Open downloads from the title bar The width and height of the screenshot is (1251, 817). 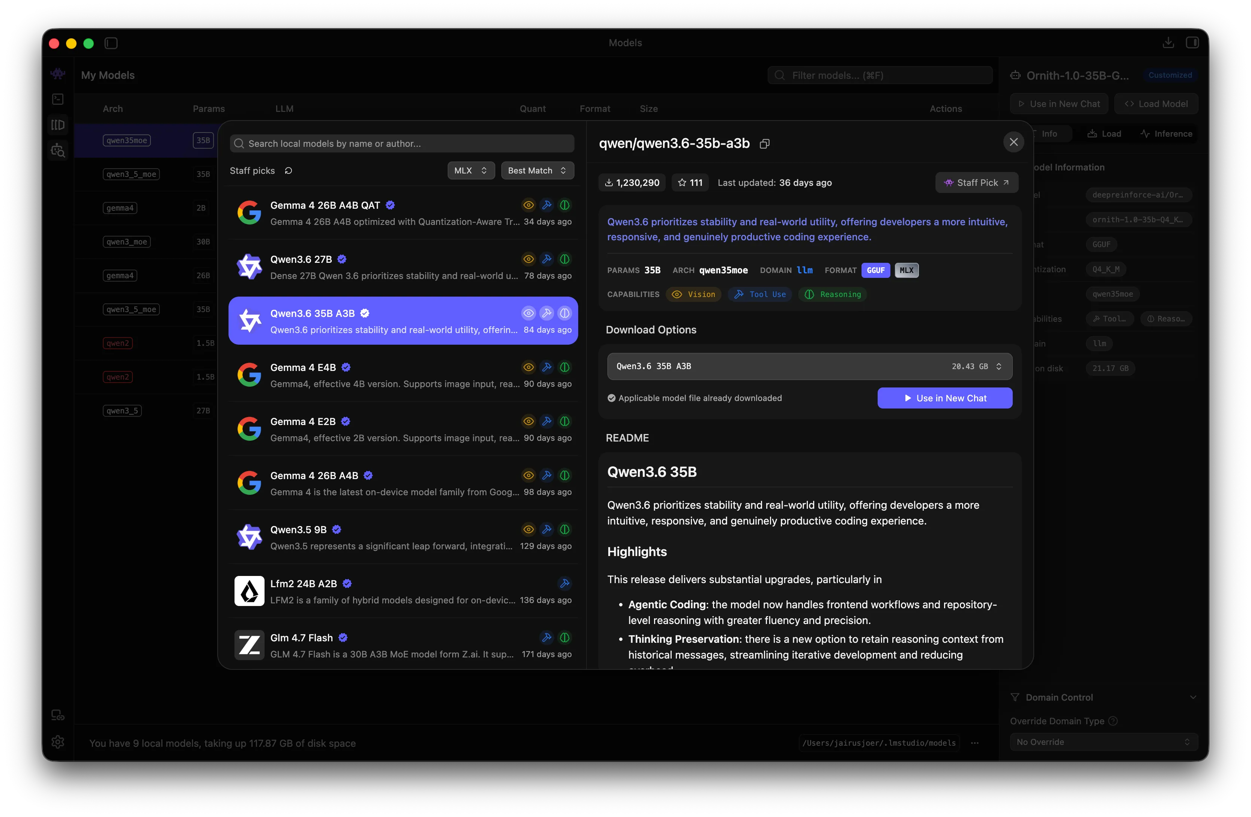[x=1168, y=42]
